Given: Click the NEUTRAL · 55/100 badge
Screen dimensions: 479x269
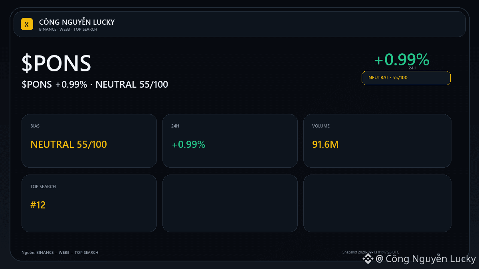Looking at the screenshot, I should pos(406,78).
